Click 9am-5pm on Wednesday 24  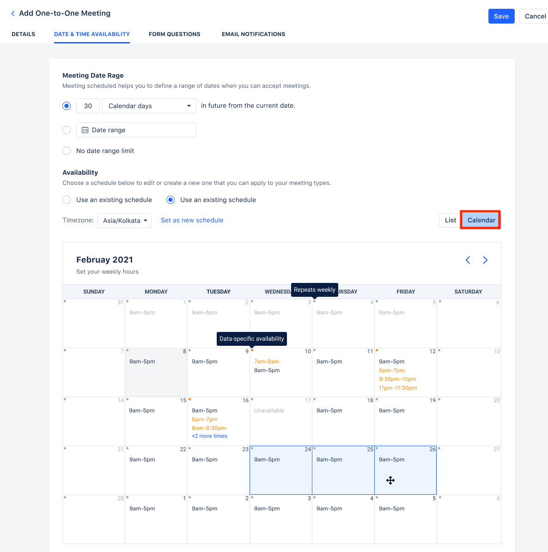coord(267,460)
